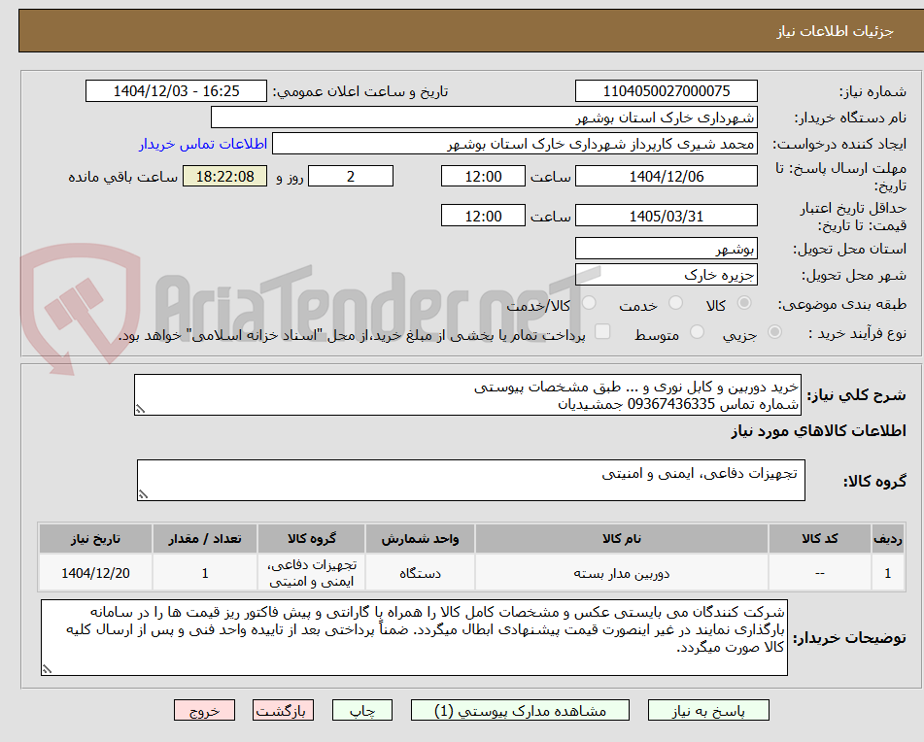924x742 pixels.
Task: Click the price validity date 1405/03/31
Action: click(666, 217)
